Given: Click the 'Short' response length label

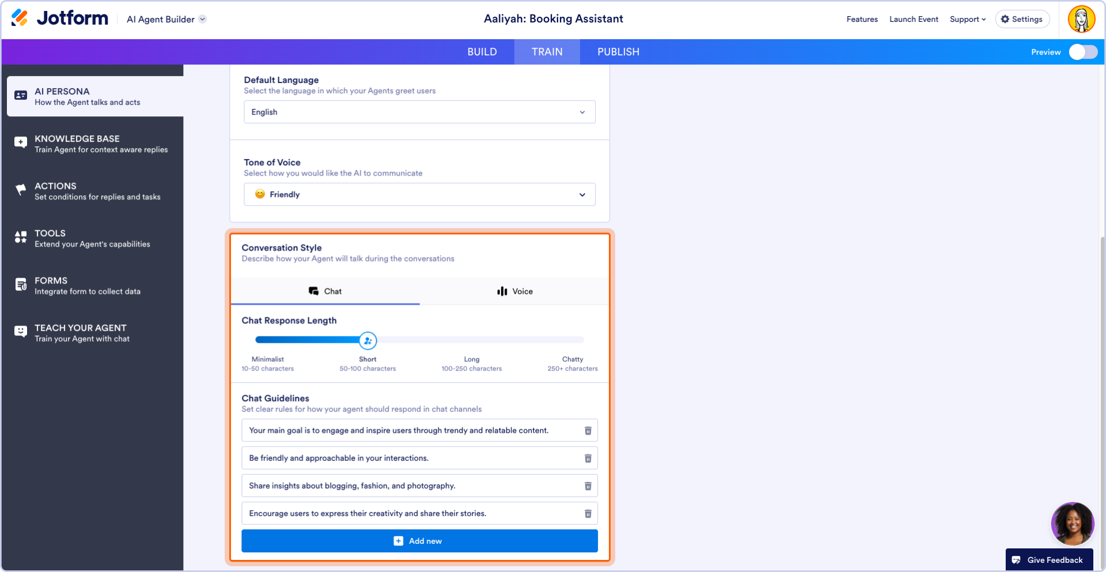Looking at the screenshot, I should (x=368, y=359).
